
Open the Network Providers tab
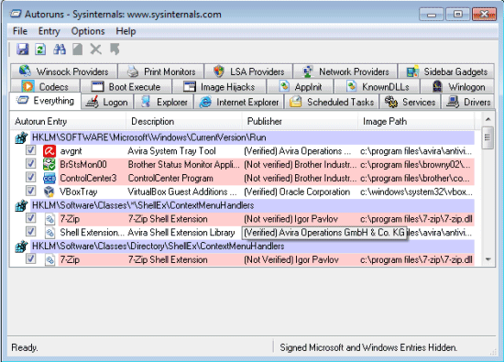[x=345, y=71]
